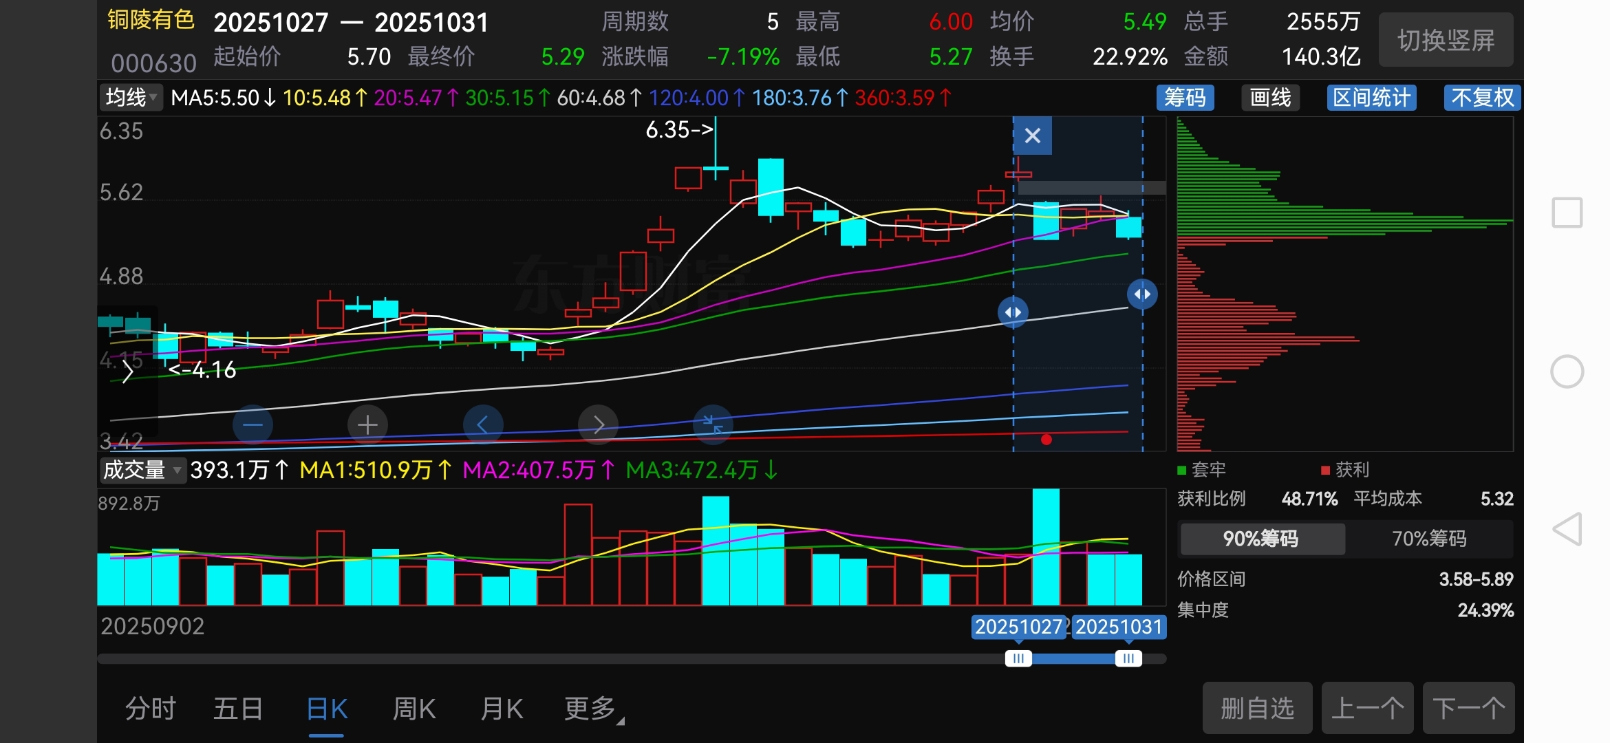
Task: Click the 20251027 range slider handle
Action: tap(1018, 658)
